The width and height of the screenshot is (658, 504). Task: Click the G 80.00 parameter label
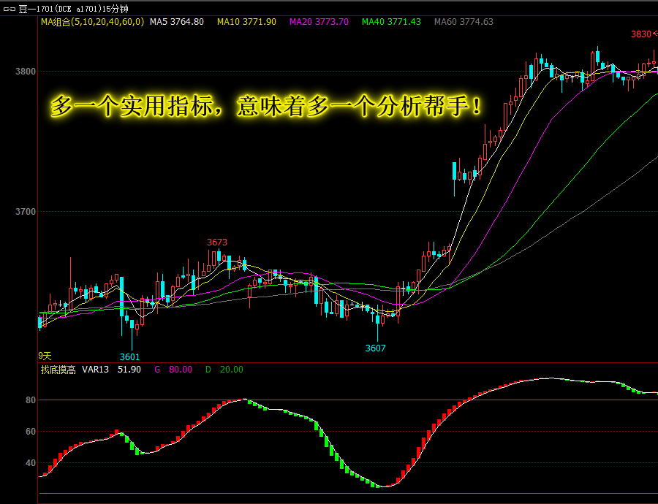pos(173,370)
